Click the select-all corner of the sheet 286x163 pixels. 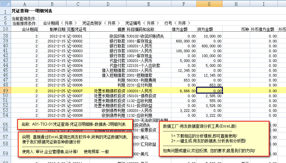click(5, 3)
